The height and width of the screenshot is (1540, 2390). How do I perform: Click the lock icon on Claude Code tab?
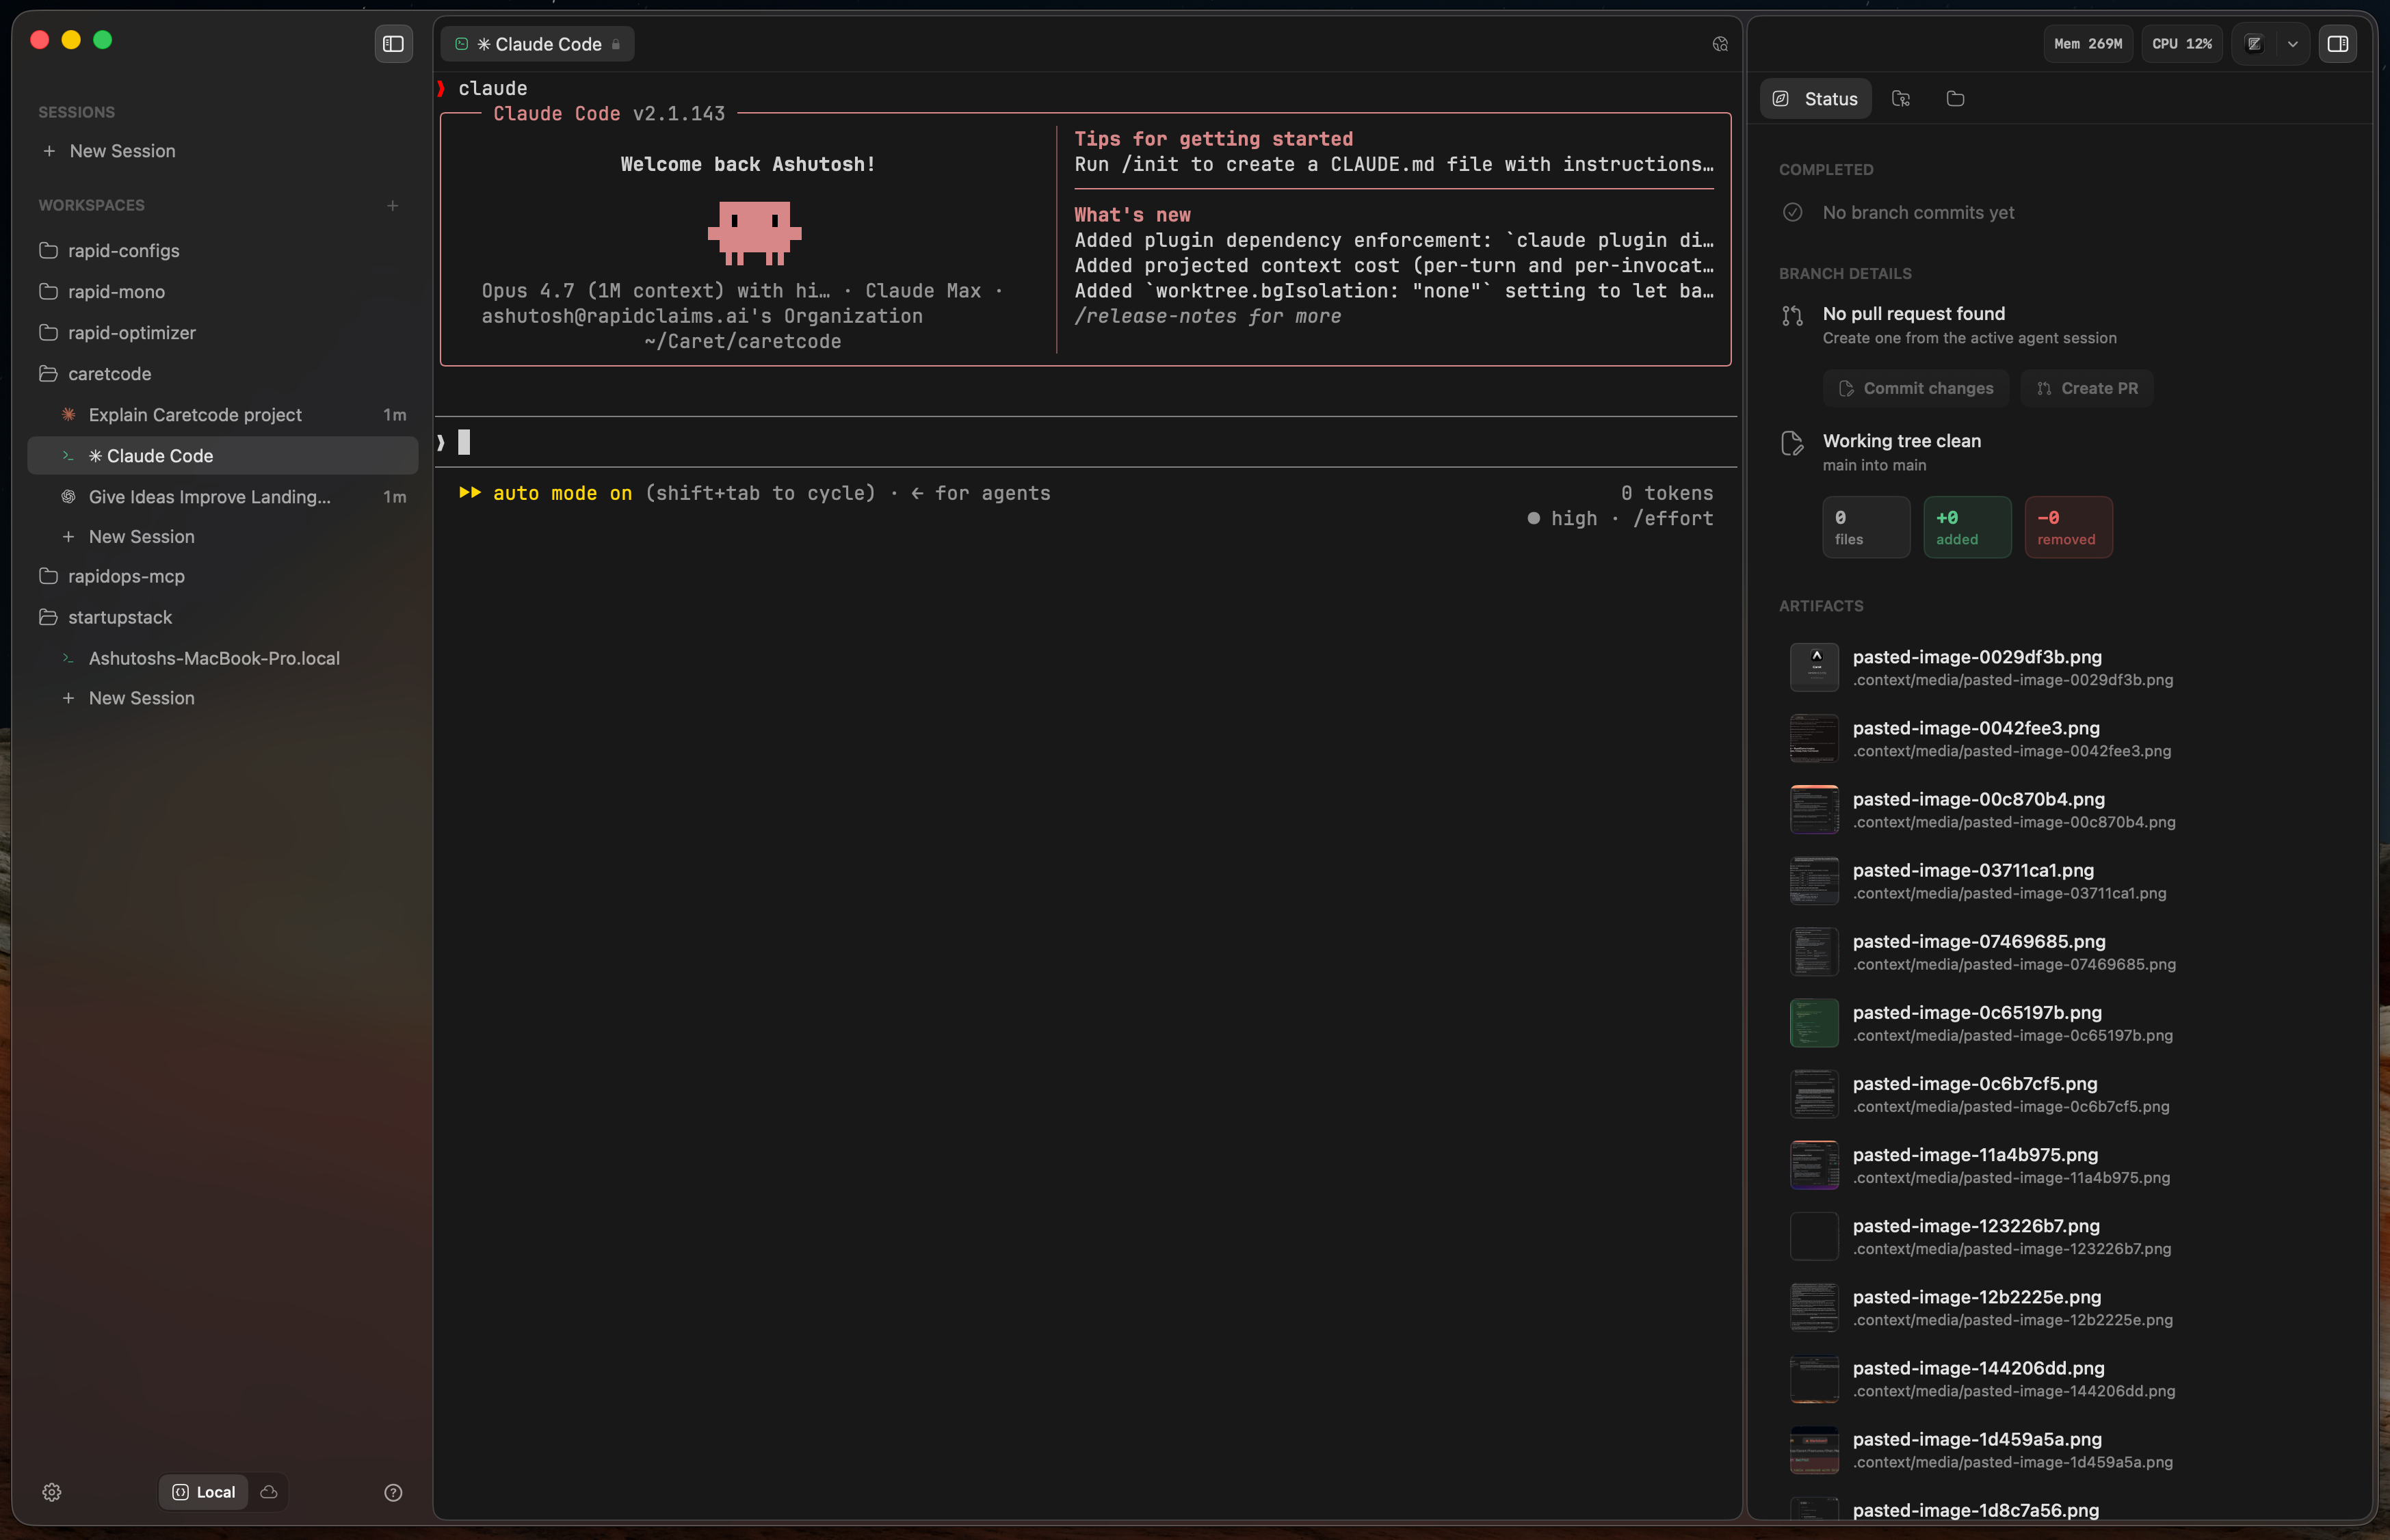pyautogui.click(x=616, y=44)
